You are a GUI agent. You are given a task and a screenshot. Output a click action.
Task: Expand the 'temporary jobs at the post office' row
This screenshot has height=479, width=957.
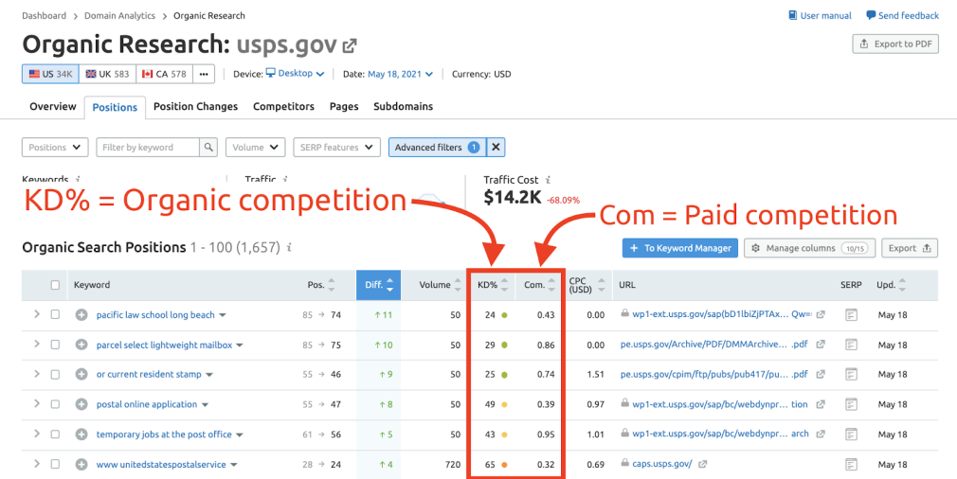coord(37,435)
